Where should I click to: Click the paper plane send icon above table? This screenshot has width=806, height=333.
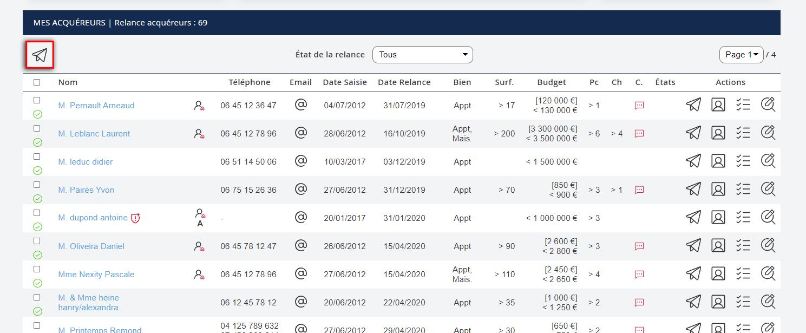(x=40, y=55)
